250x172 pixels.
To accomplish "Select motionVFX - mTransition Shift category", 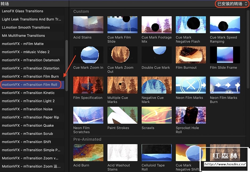I will pyautogui.click(x=32, y=142).
